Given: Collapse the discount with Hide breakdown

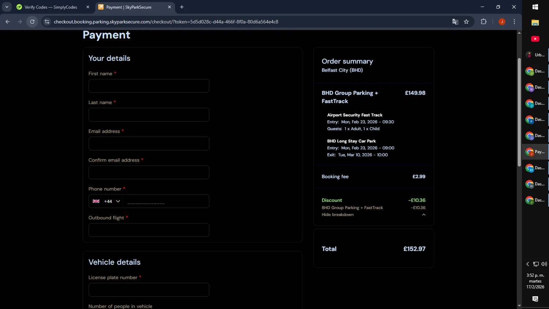Looking at the screenshot, I should [x=373, y=215].
